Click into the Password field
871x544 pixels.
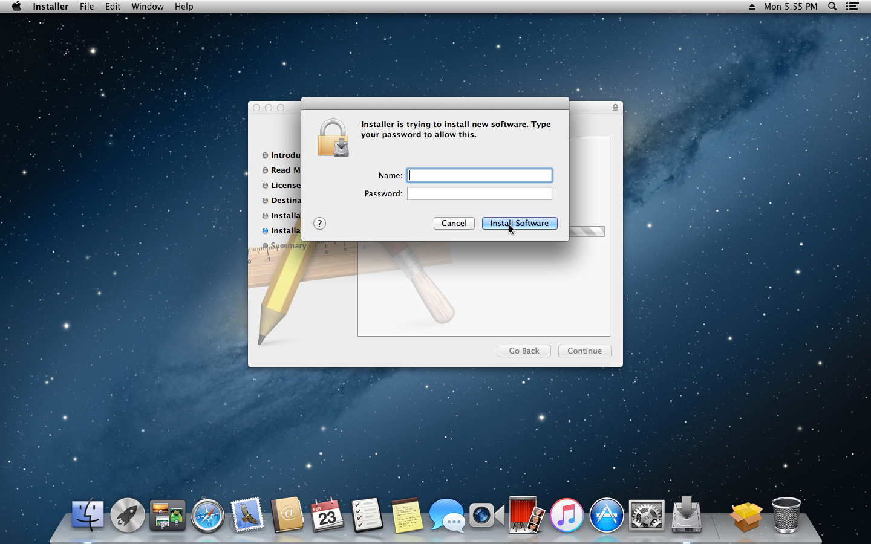(x=479, y=193)
